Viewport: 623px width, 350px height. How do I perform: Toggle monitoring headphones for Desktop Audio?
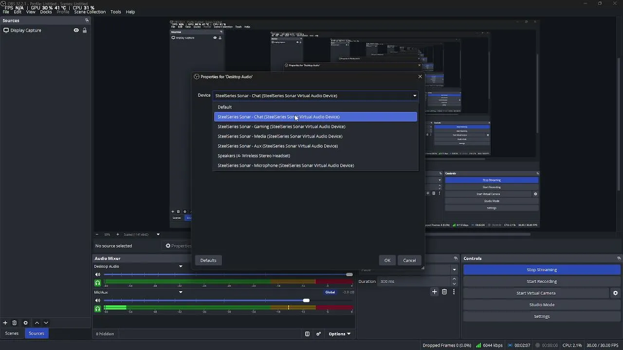(97, 282)
